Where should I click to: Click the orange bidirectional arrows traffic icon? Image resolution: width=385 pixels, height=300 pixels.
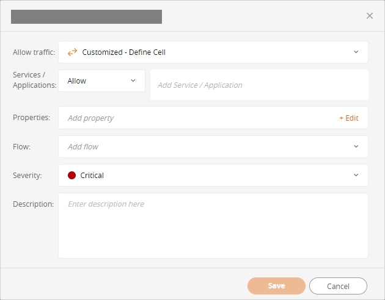click(x=72, y=52)
